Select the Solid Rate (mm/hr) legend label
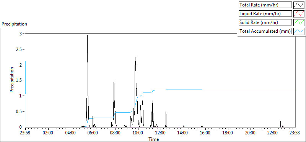Screen dimensions: 306x142 pos(265,22)
